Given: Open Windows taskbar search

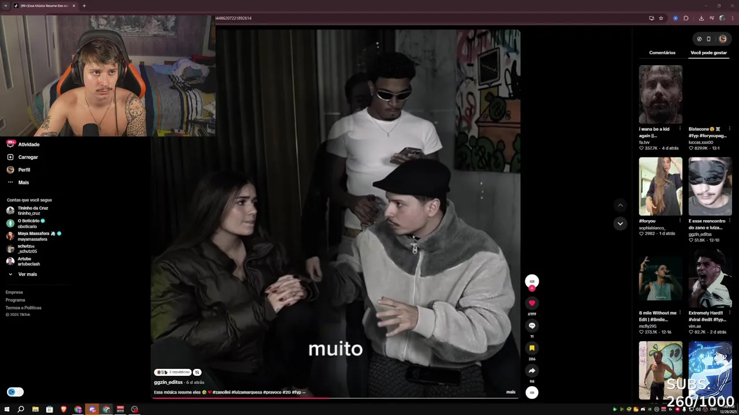Looking at the screenshot, I should (x=21, y=409).
